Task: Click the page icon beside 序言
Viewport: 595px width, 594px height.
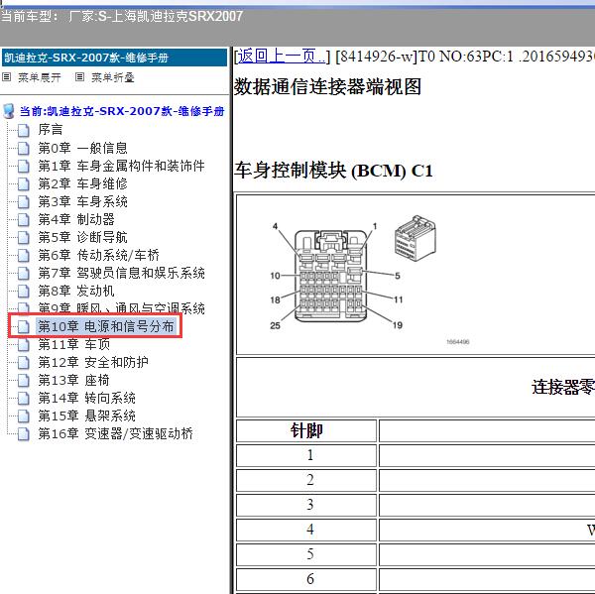Action: click(x=24, y=130)
